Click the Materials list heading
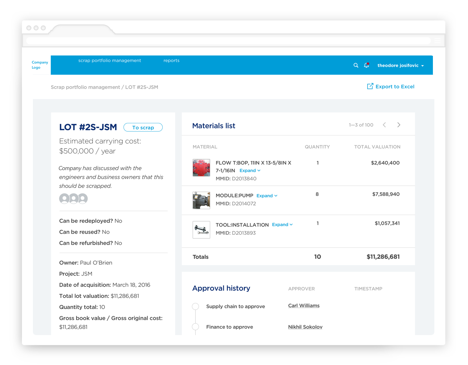 214,126
